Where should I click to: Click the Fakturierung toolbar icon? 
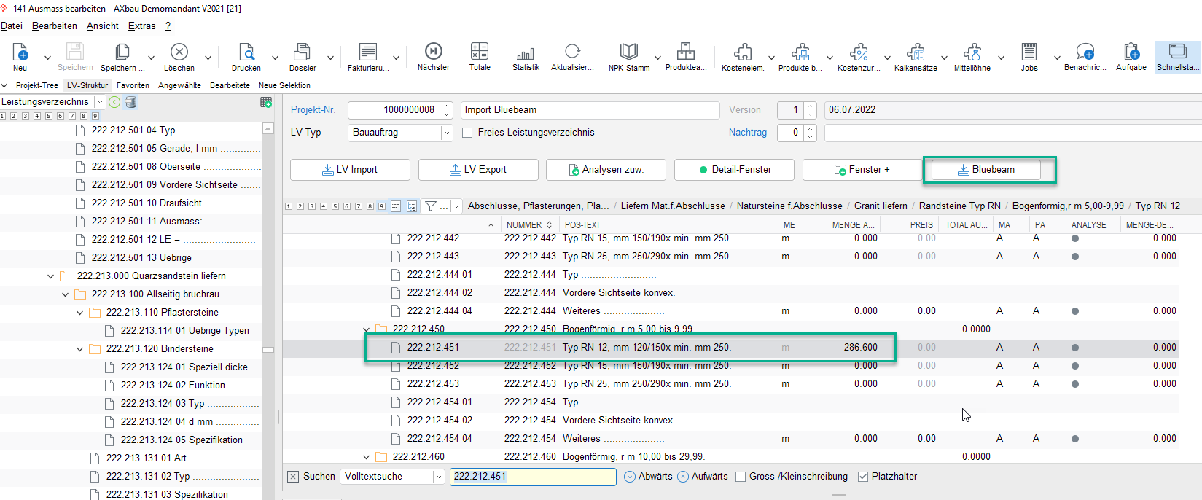[x=368, y=52]
